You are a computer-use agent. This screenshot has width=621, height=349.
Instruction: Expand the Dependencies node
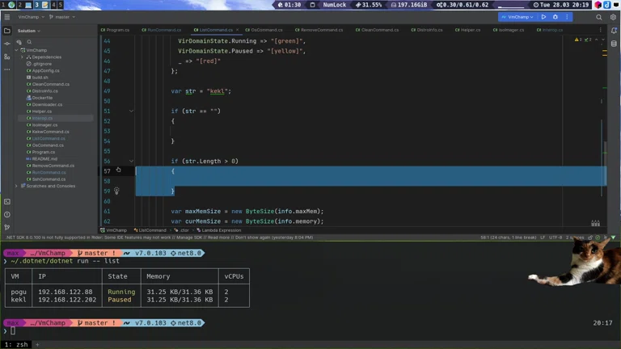(x=22, y=57)
